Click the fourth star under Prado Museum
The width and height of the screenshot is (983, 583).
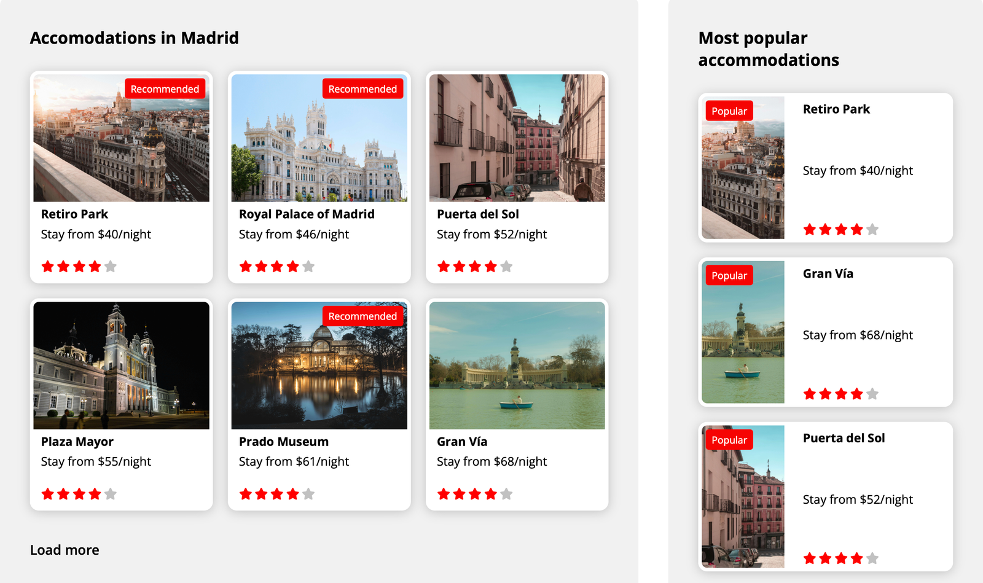click(293, 494)
